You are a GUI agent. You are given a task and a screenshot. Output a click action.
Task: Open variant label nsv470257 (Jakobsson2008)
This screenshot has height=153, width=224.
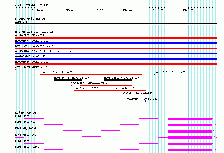point(34,46)
